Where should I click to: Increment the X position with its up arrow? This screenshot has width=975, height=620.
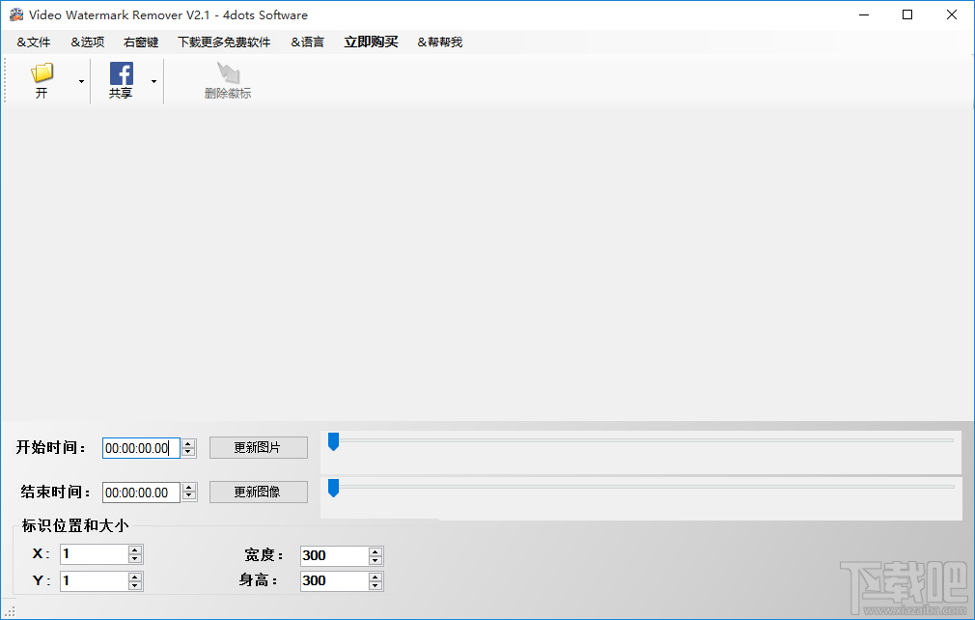[x=134, y=549]
